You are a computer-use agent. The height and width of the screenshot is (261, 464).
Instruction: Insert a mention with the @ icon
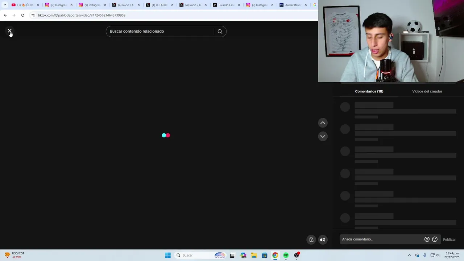pos(427,239)
